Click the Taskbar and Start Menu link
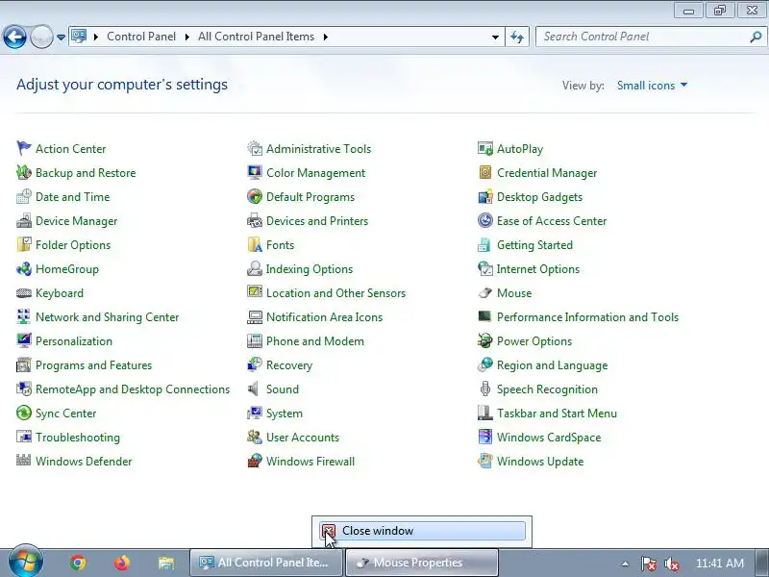 point(557,414)
